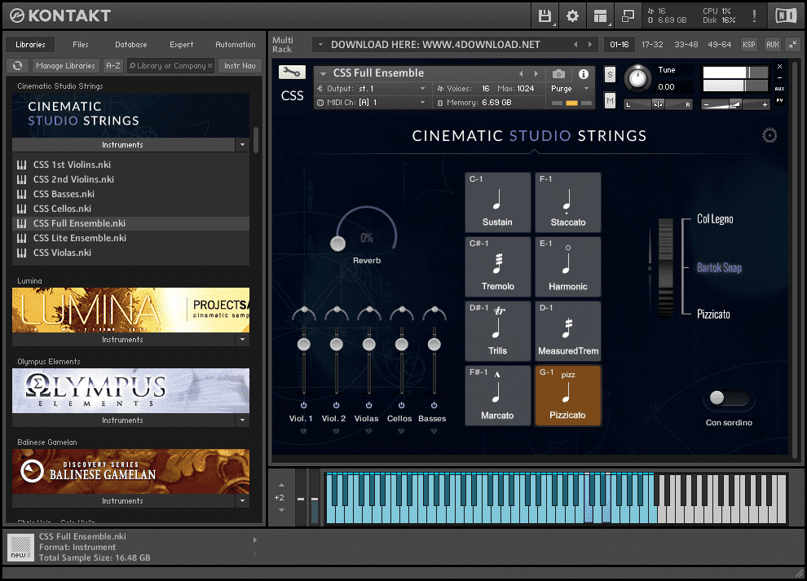Open CSS Full Ensemble instrument dropdown
The image size is (807, 581).
[324, 74]
